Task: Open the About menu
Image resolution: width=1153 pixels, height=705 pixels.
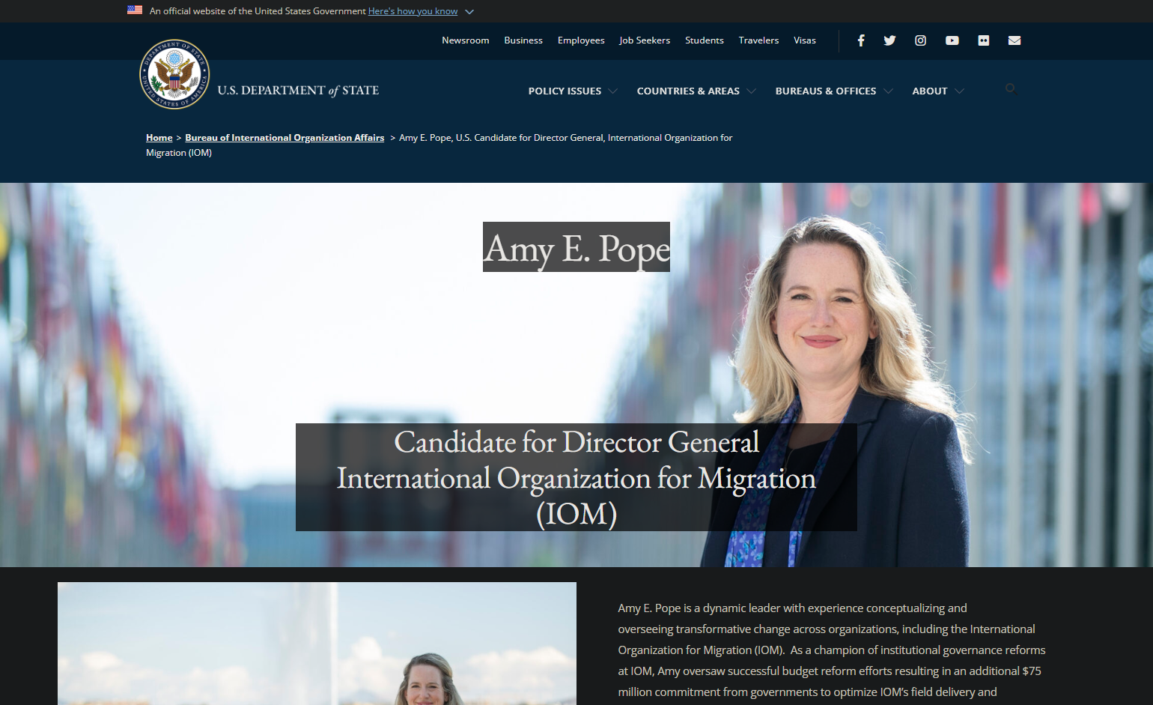Action: [x=930, y=91]
